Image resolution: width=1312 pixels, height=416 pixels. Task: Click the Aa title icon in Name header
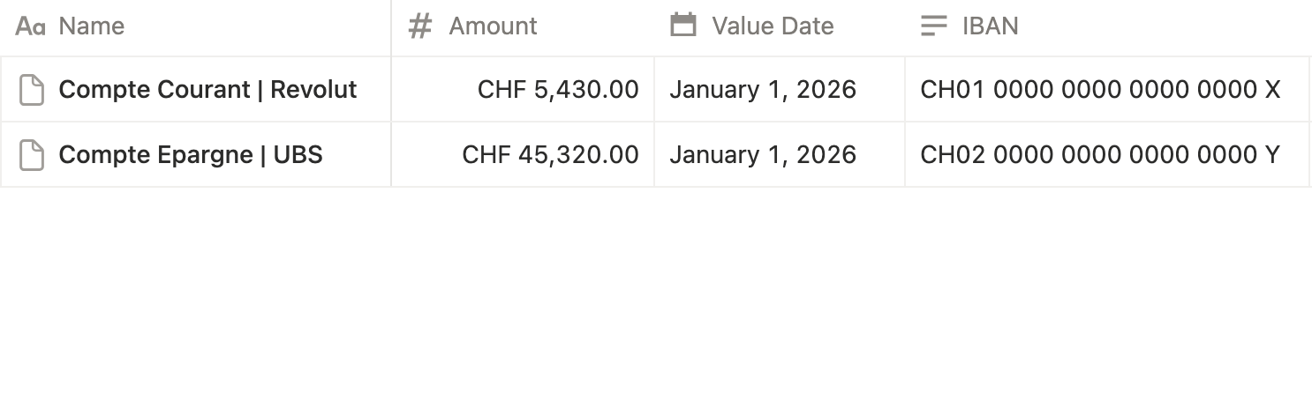[31, 26]
